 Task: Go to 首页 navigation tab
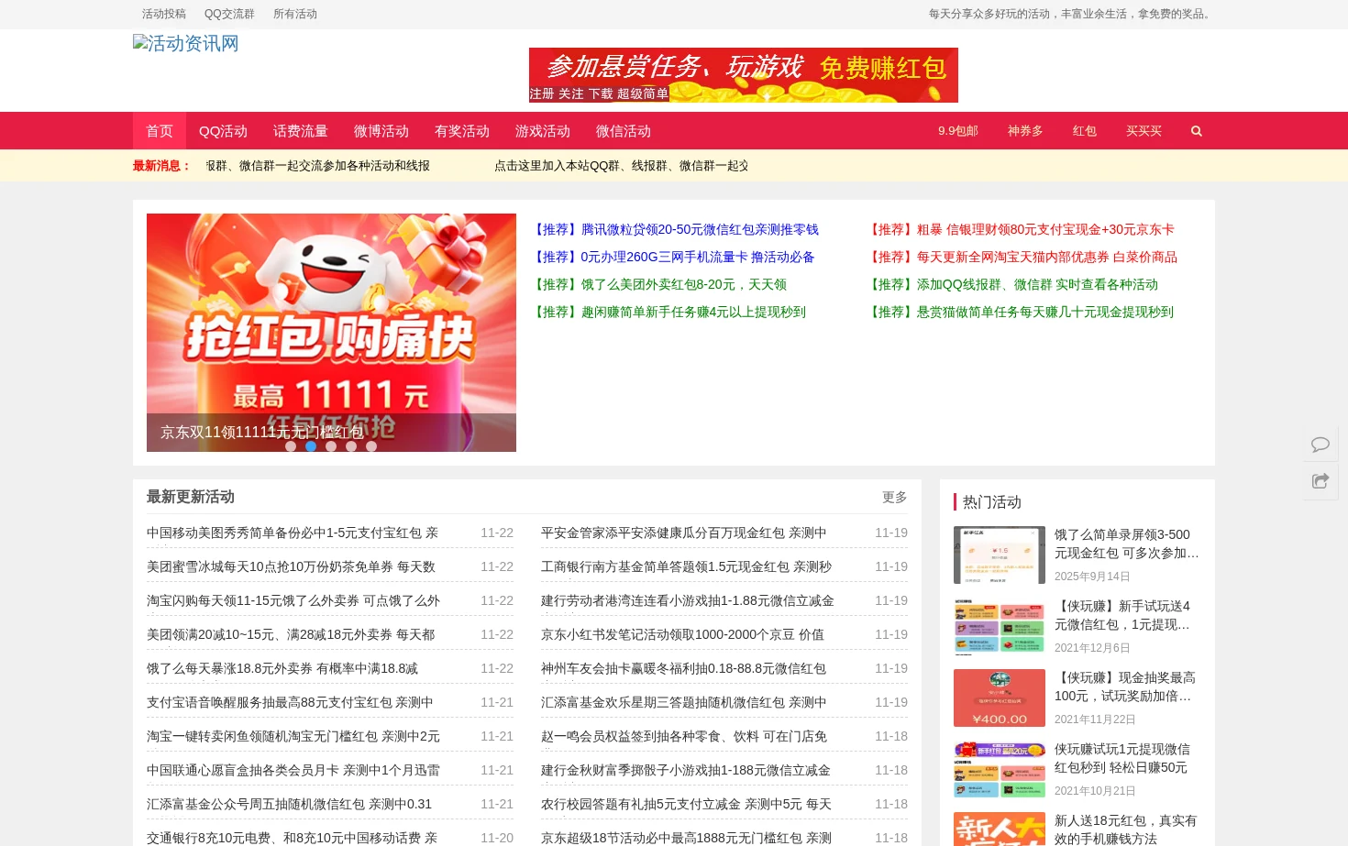click(x=160, y=131)
